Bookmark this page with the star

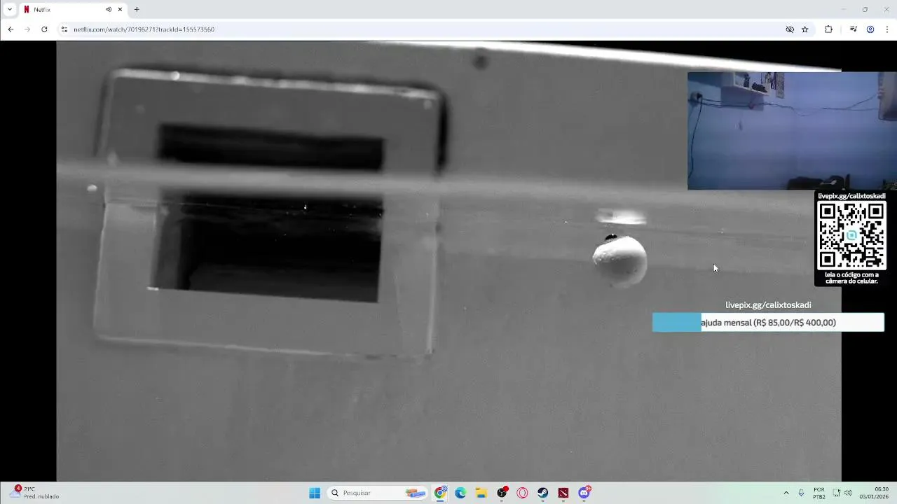click(x=805, y=29)
